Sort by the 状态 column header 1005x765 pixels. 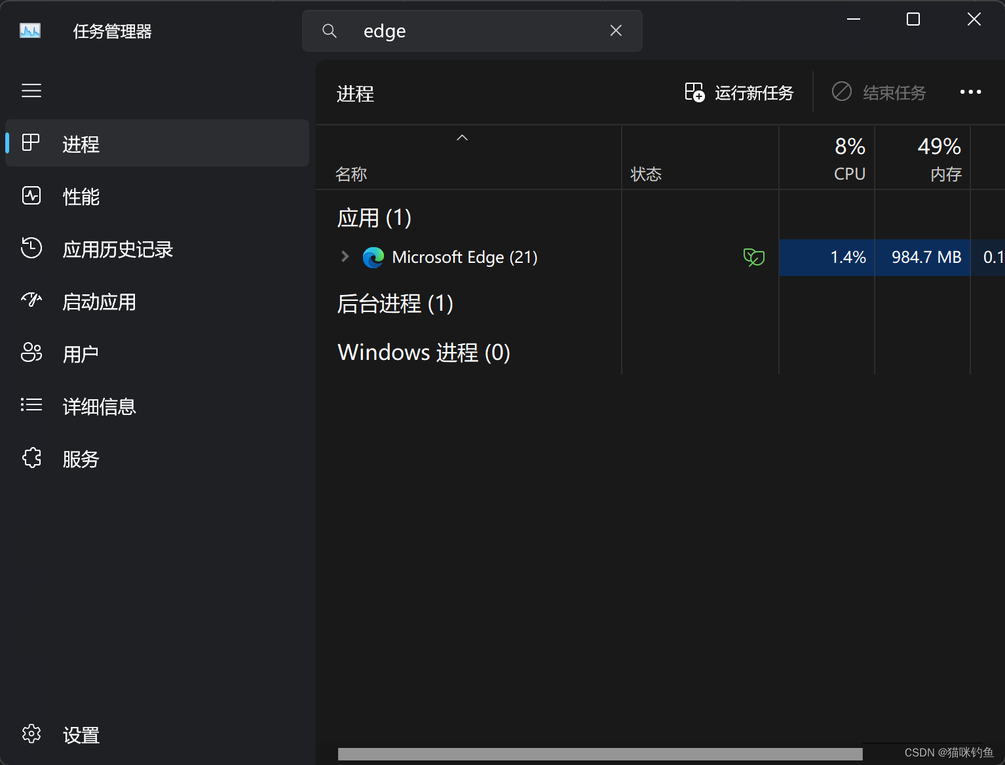click(700, 158)
